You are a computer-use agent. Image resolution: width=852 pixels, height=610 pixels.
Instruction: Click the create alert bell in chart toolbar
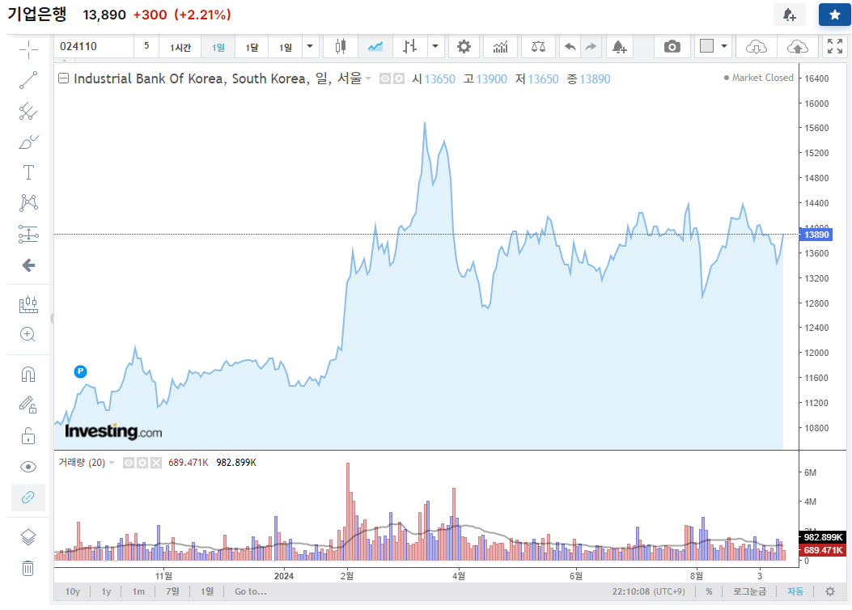[x=620, y=47]
